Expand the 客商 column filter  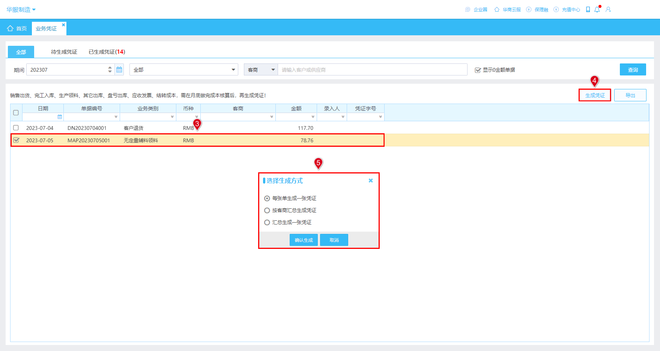tap(272, 117)
